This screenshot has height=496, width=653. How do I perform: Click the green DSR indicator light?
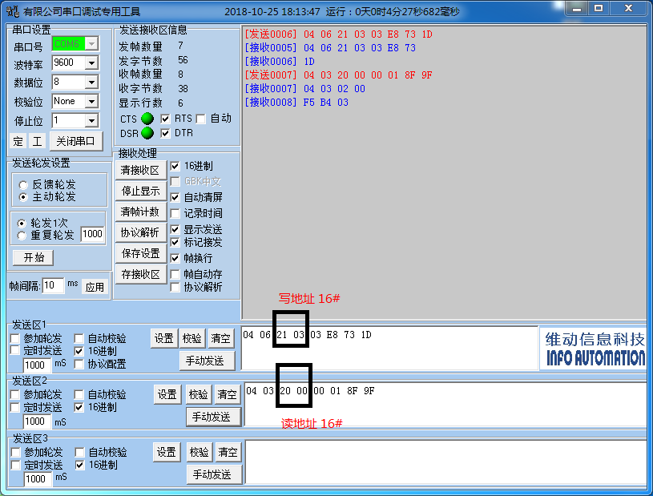pyautogui.click(x=147, y=133)
